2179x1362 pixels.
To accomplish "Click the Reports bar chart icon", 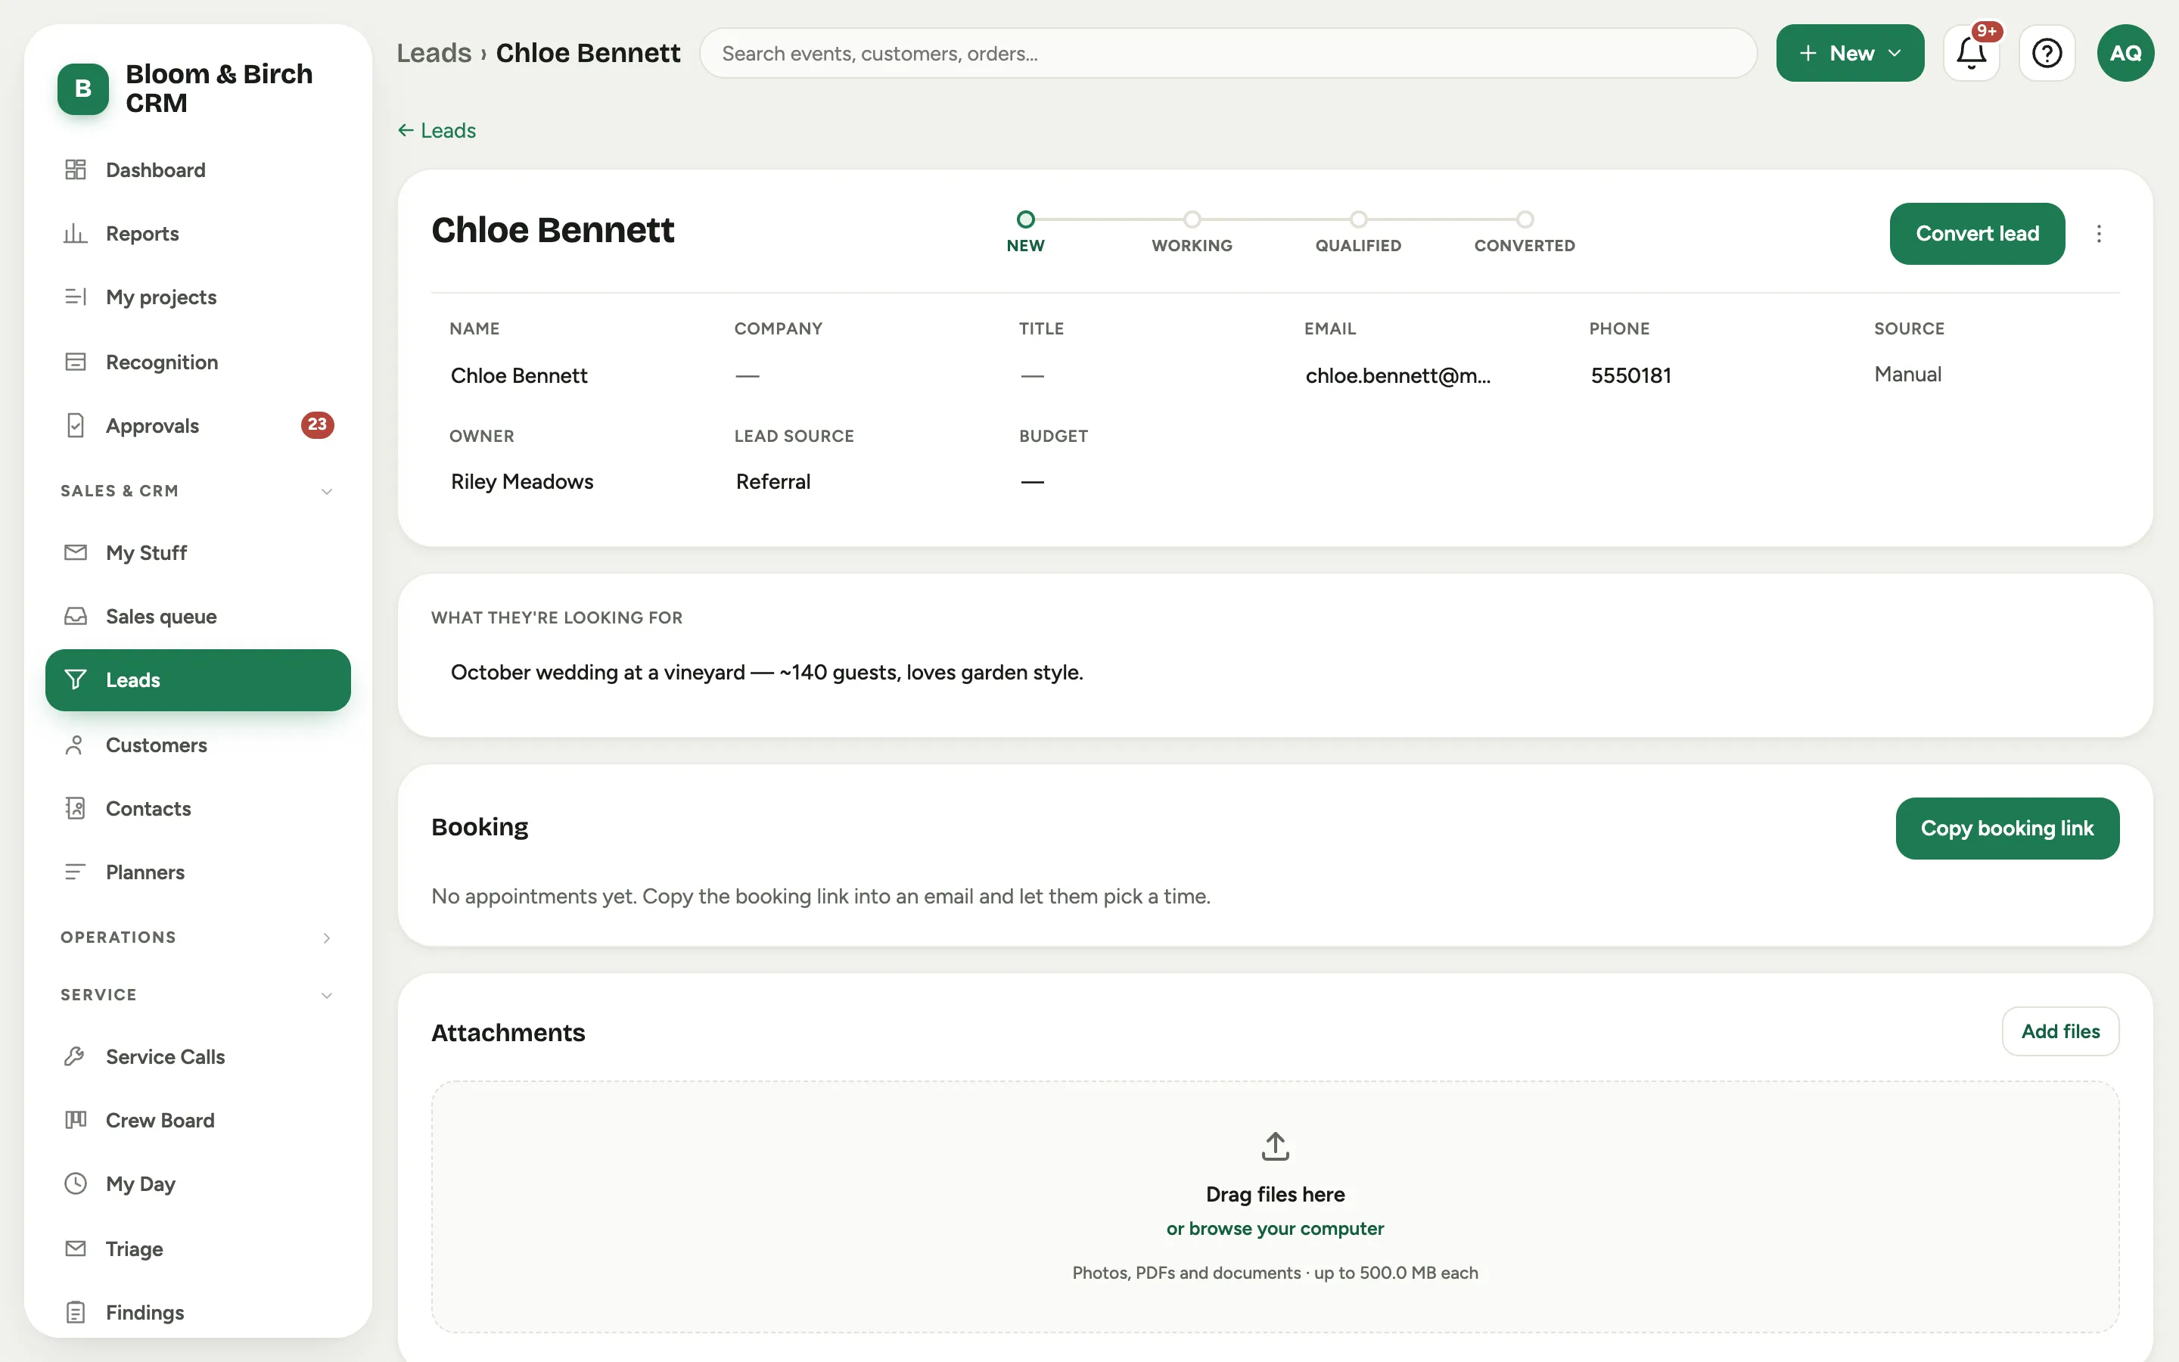I will 76,233.
